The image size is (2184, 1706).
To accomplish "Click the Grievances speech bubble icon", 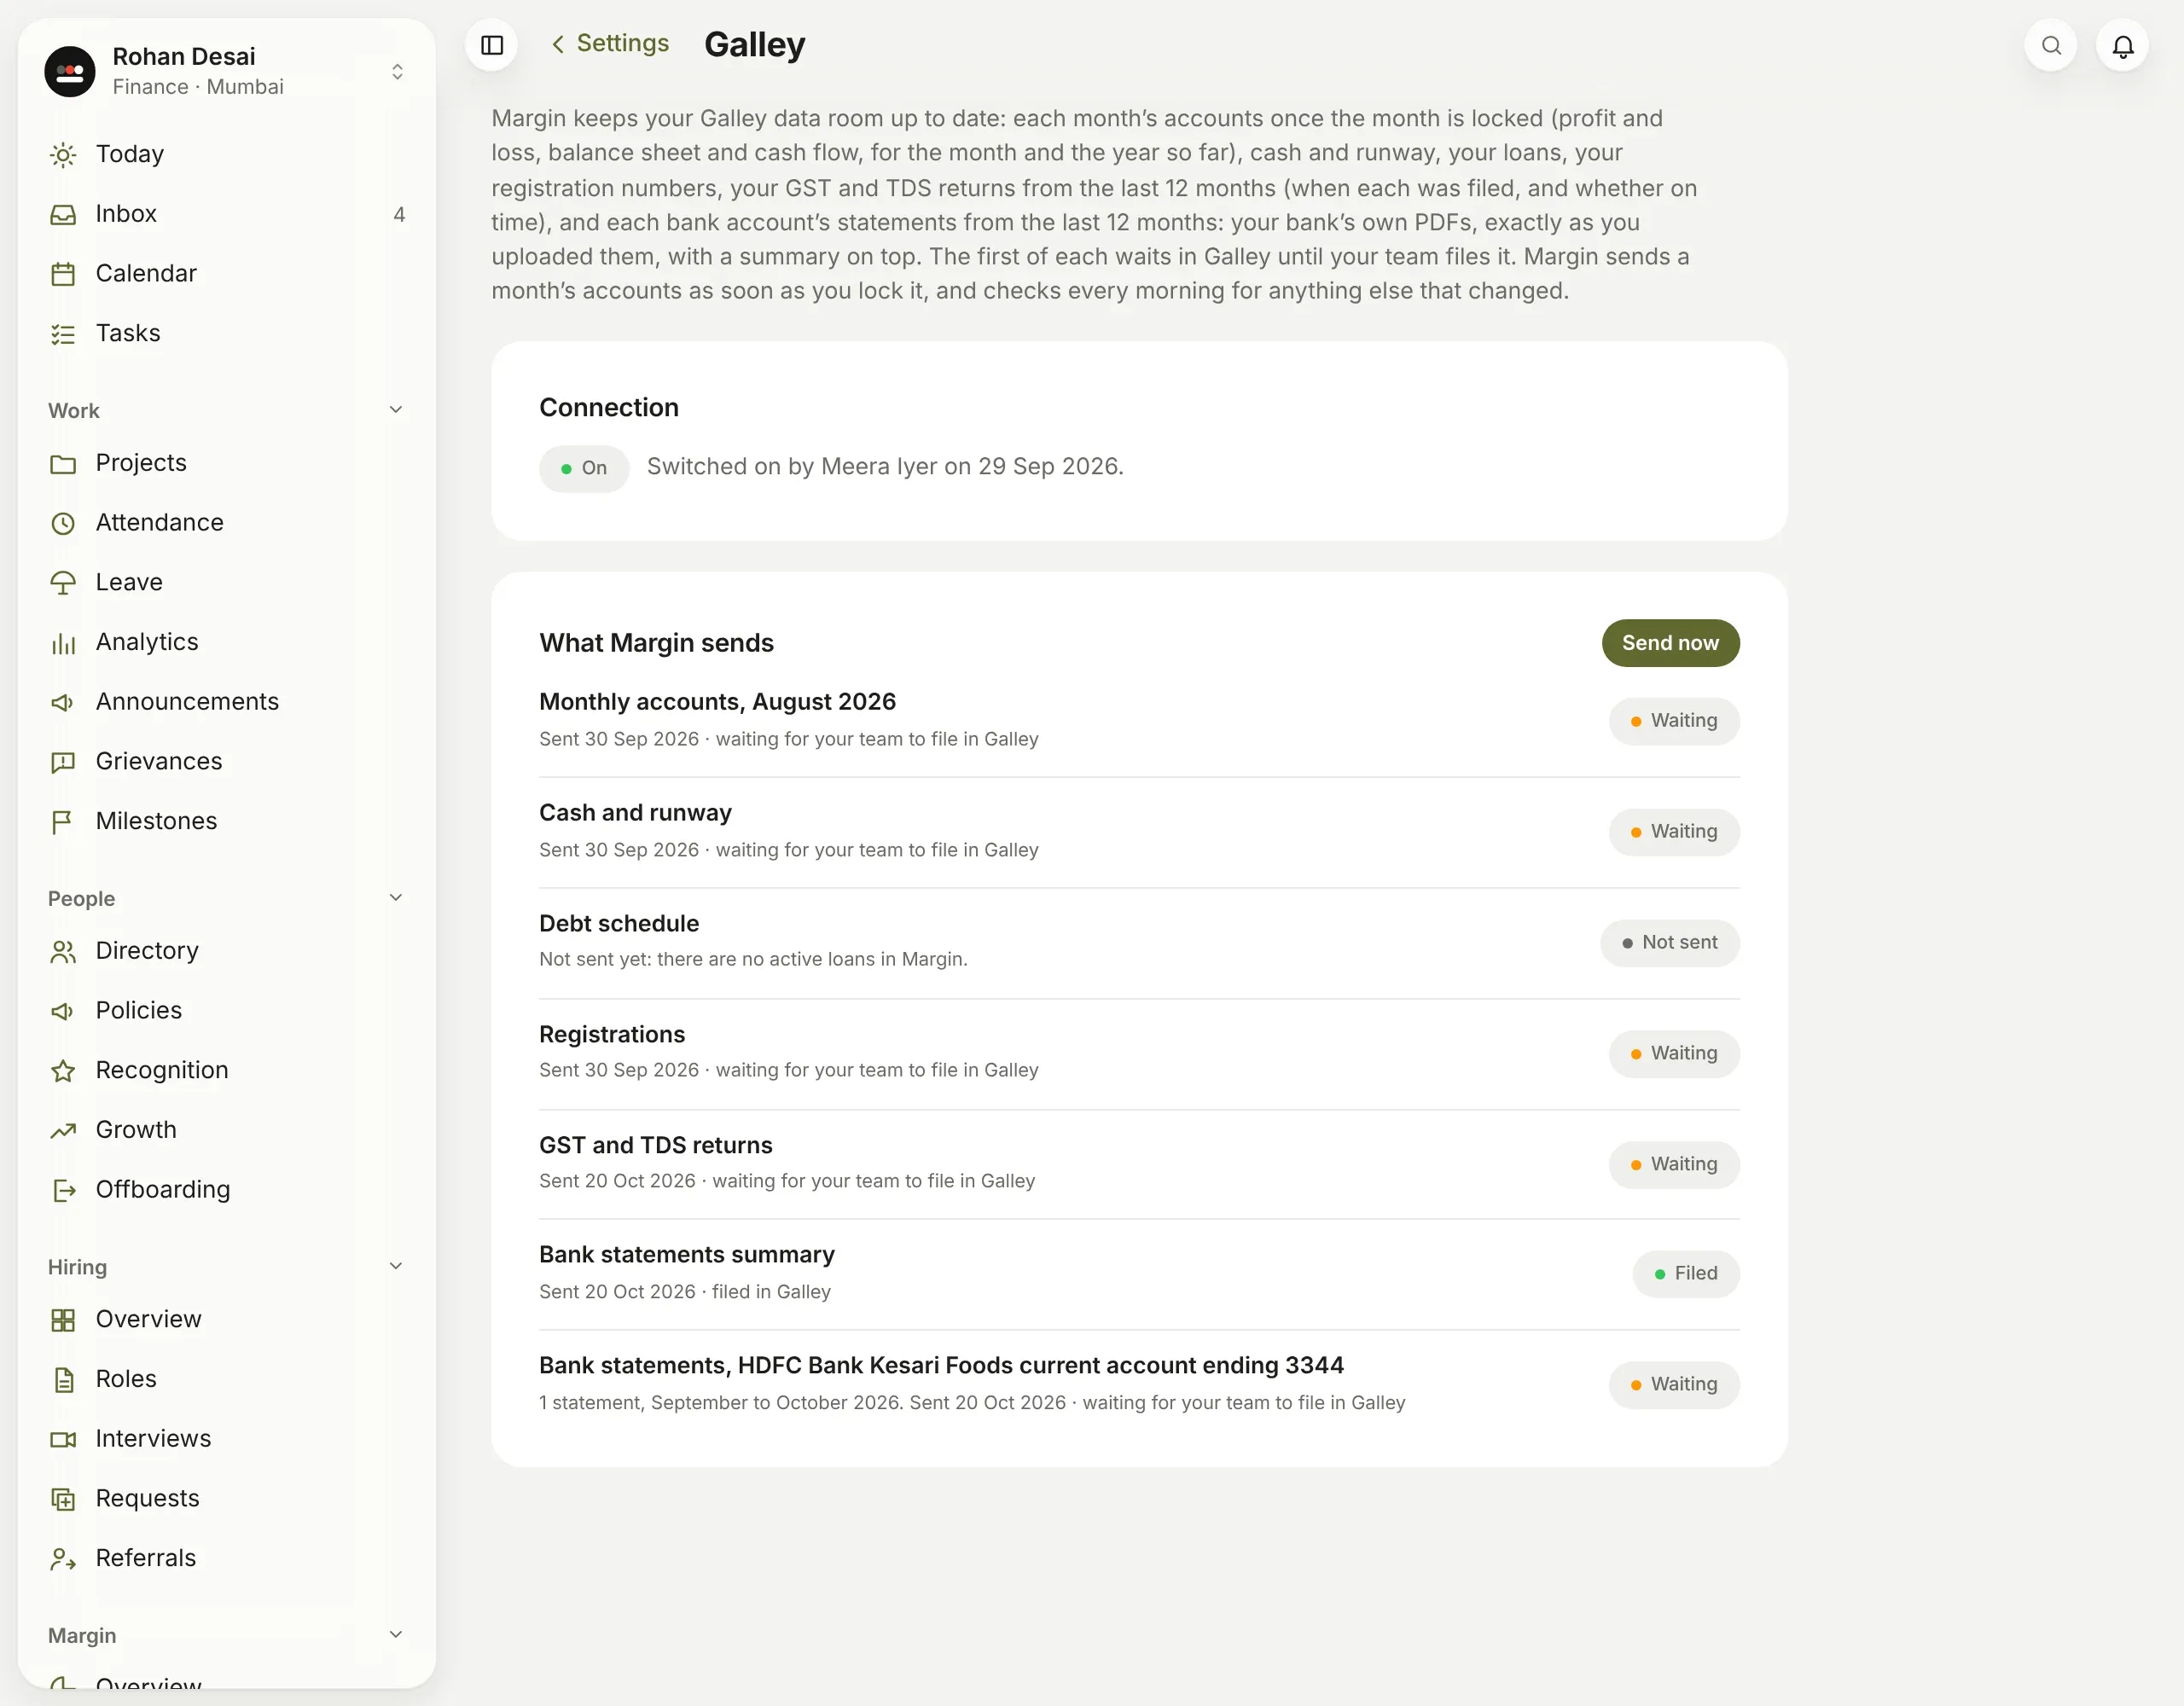I will pyautogui.click(x=63, y=762).
